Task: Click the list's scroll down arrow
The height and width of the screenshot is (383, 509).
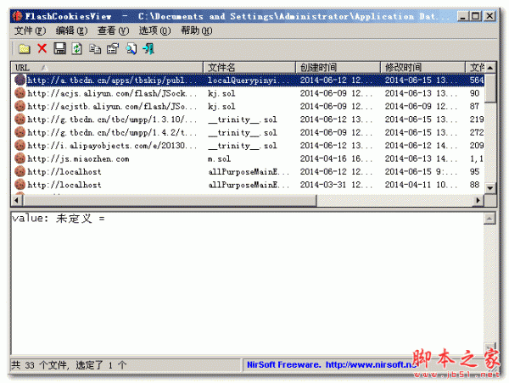Action: [x=490, y=188]
